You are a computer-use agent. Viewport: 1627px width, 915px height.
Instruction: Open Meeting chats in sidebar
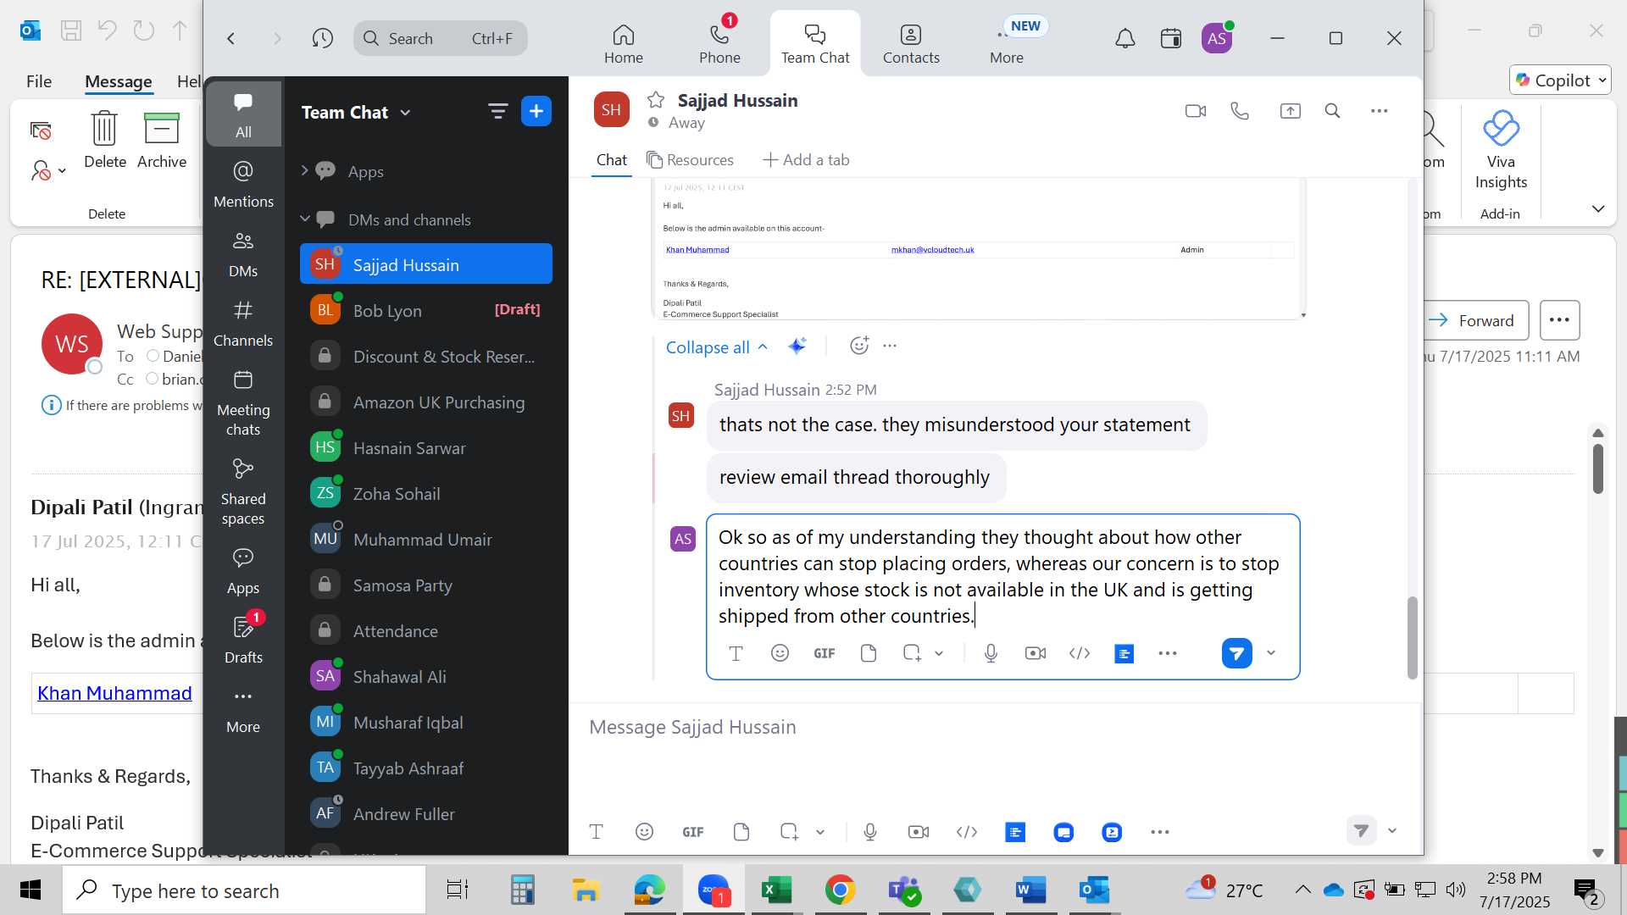pos(243,402)
